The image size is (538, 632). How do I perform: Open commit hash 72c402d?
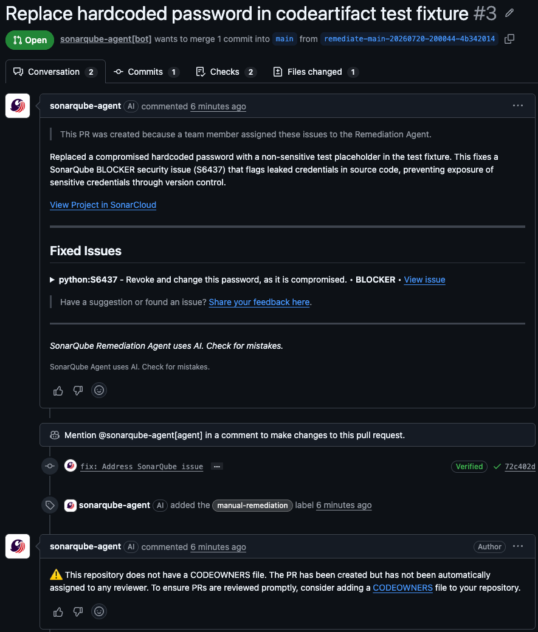[520, 466]
